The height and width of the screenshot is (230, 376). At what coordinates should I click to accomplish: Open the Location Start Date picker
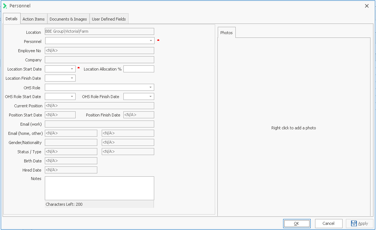coord(72,69)
